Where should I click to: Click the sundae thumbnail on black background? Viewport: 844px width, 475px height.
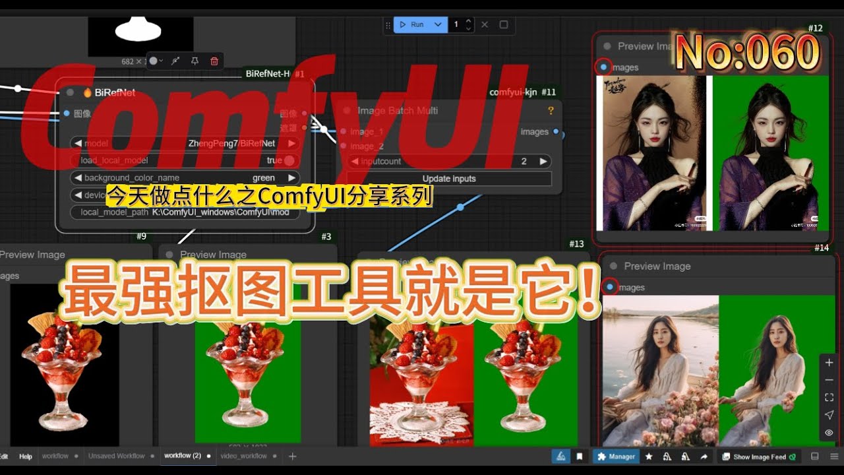click(x=65, y=366)
